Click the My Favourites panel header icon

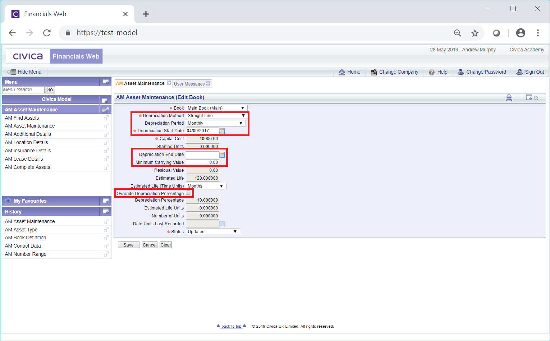click(106, 201)
